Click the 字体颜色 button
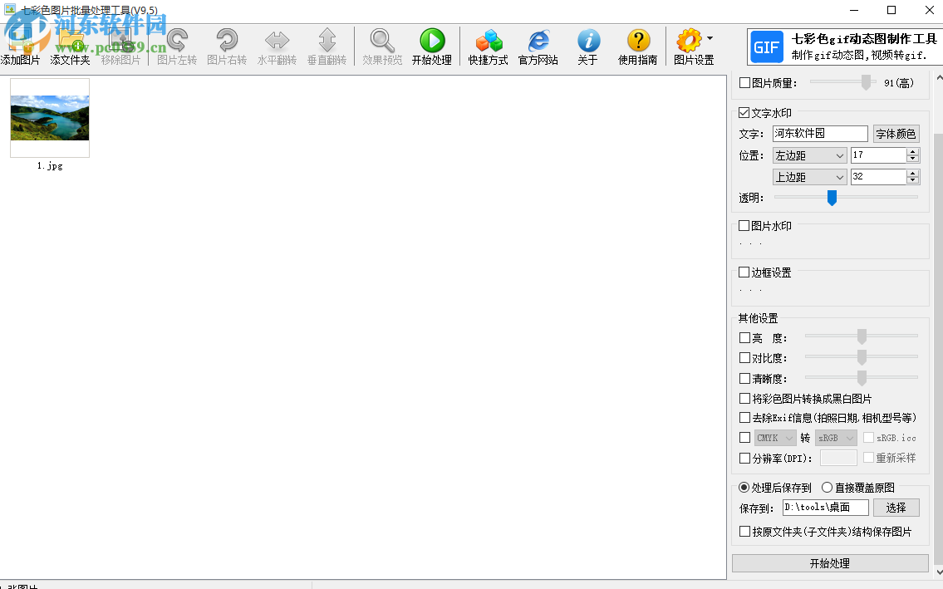This screenshot has height=589, width=943. [896, 134]
